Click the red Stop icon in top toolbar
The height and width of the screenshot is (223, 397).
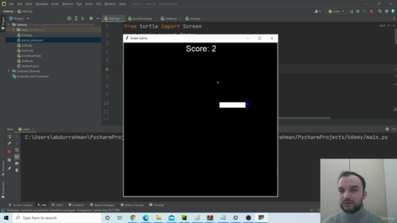[371, 11]
